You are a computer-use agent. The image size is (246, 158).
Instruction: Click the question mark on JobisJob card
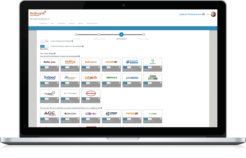pos(99,83)
